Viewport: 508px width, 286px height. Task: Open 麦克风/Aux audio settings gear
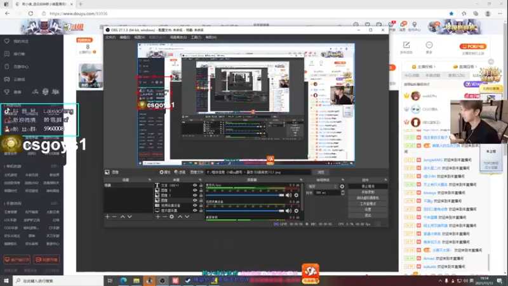(x=296, y=195)
